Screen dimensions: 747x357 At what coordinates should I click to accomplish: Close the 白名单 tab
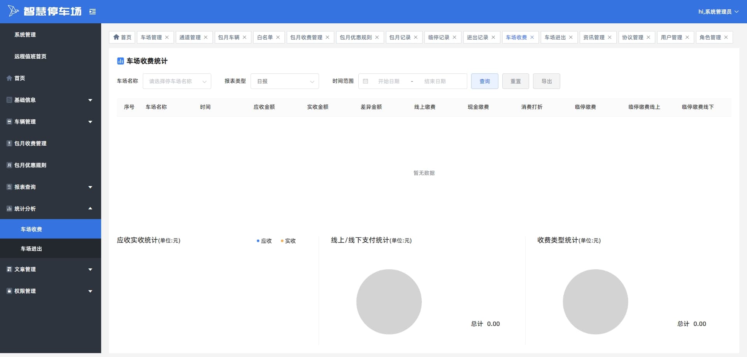click(278, 37)
